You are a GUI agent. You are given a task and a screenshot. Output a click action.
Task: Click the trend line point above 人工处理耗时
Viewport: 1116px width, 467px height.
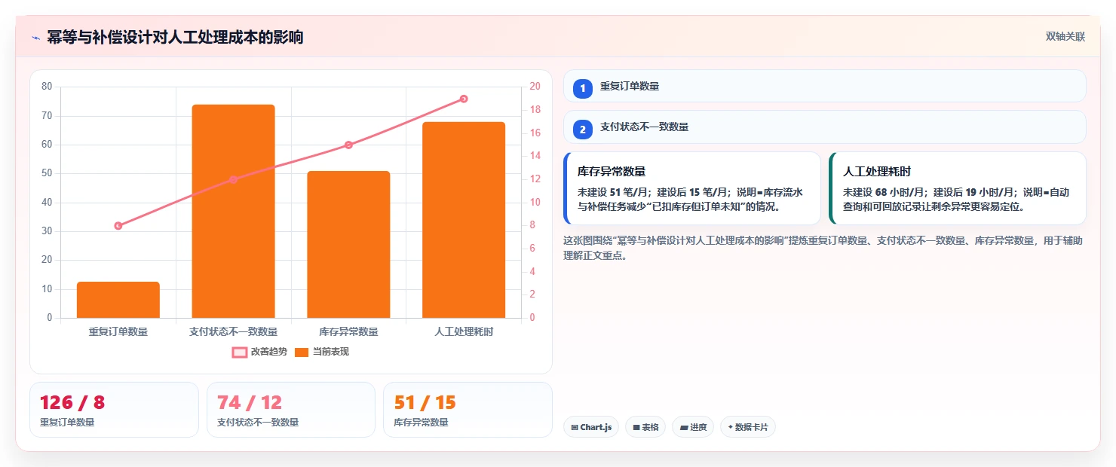click(x=464, y=99)
